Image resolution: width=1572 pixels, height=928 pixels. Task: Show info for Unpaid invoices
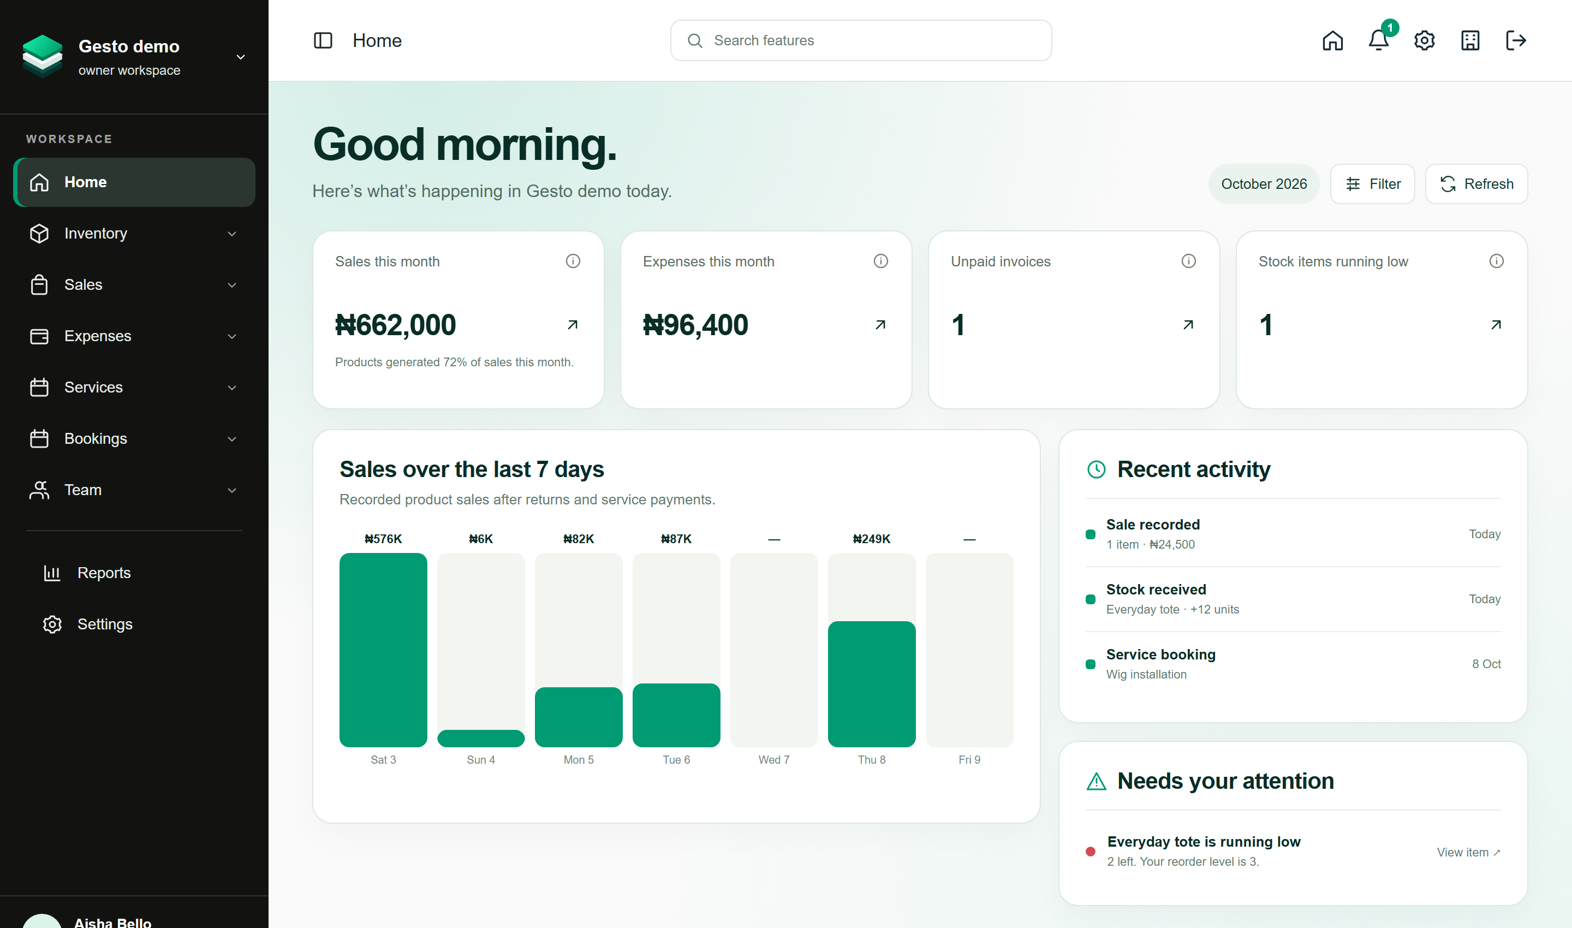tap(1188, 261)
